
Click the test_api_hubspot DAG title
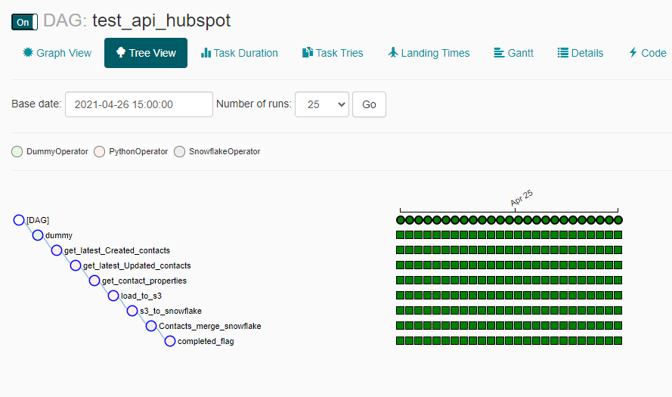pyautogui.click(x=161, y=20)
